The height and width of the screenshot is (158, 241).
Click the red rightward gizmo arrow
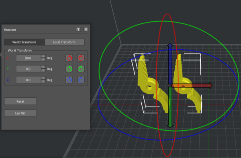(192, 85)
